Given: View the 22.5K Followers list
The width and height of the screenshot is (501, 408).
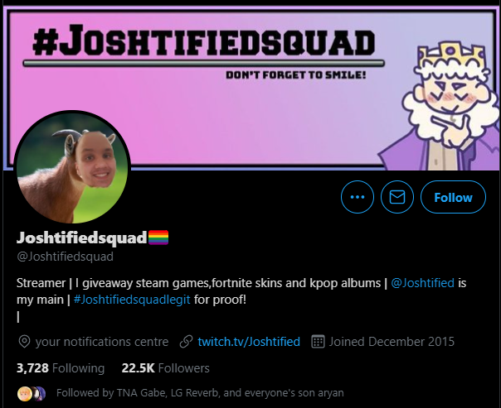Looking at the screenshot, I should pos(166,368).
